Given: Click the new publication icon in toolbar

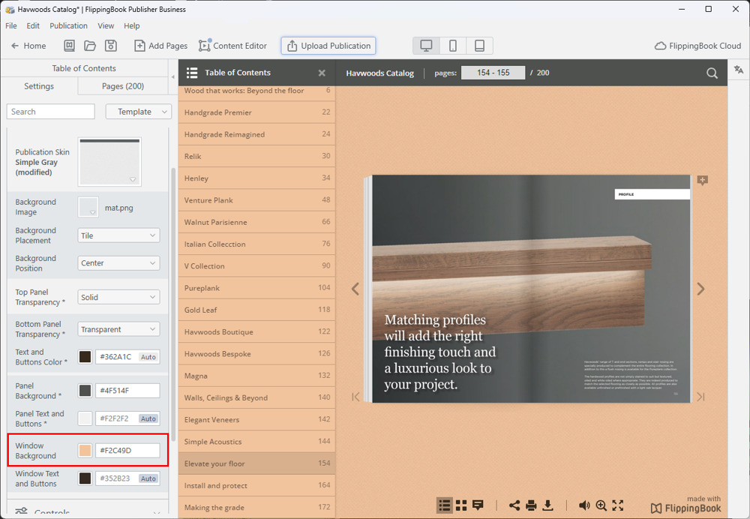Looking at the screenshot, I should point(69,46).
